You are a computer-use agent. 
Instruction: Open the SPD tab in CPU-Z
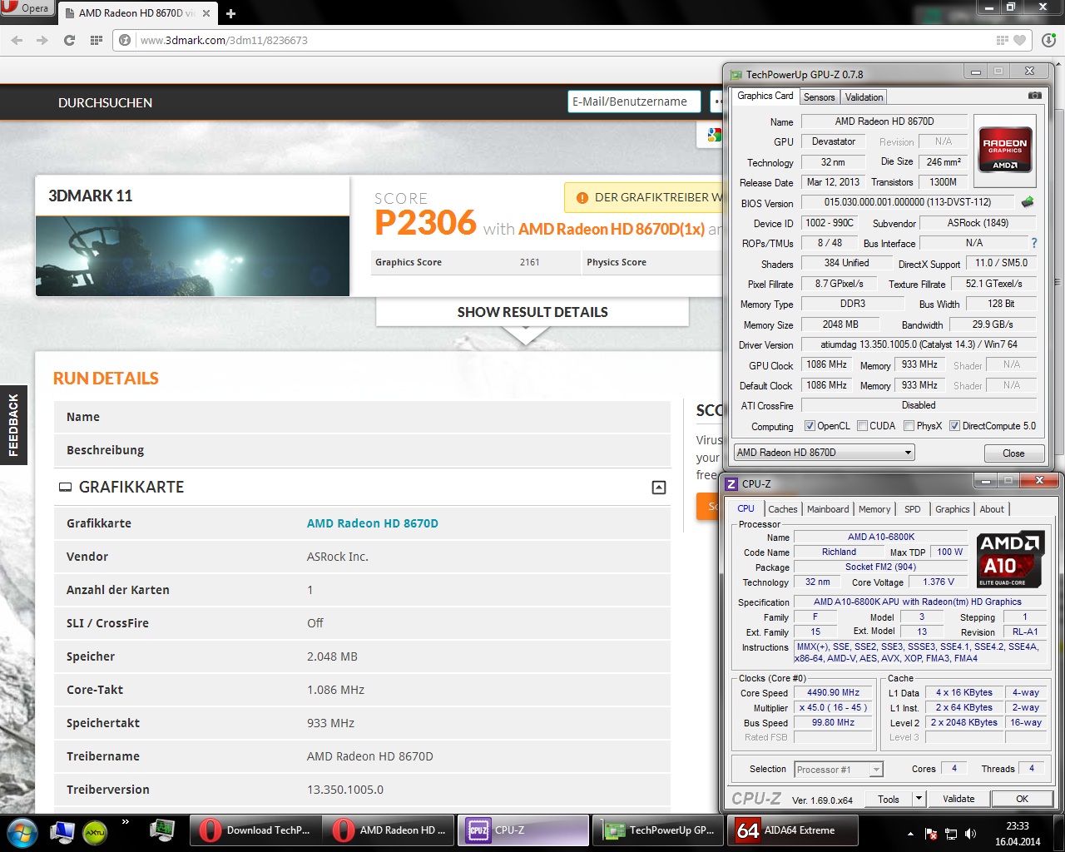(913, 509)
